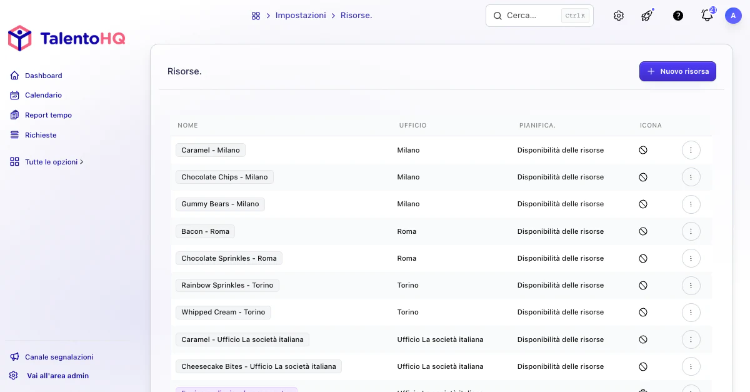Viewport: 750px width, 392px height.
Task: Open the notifications bell
Action: click(x=707, y=16)
